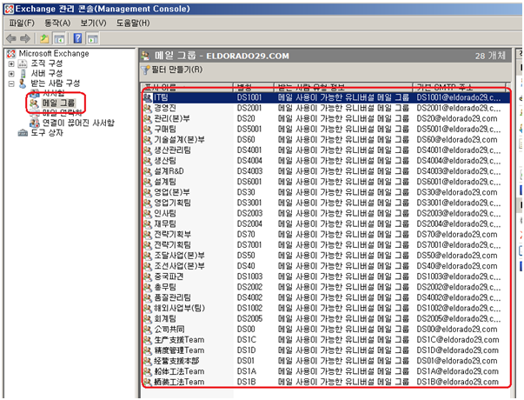Select 연결이 끊어진 사서함 tree item
The image size is (524, 400).
(x=78, y=123)
